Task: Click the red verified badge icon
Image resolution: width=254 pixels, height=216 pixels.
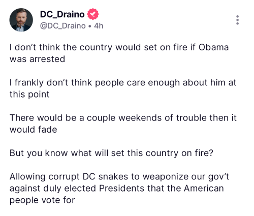Action: click(93, 14)
